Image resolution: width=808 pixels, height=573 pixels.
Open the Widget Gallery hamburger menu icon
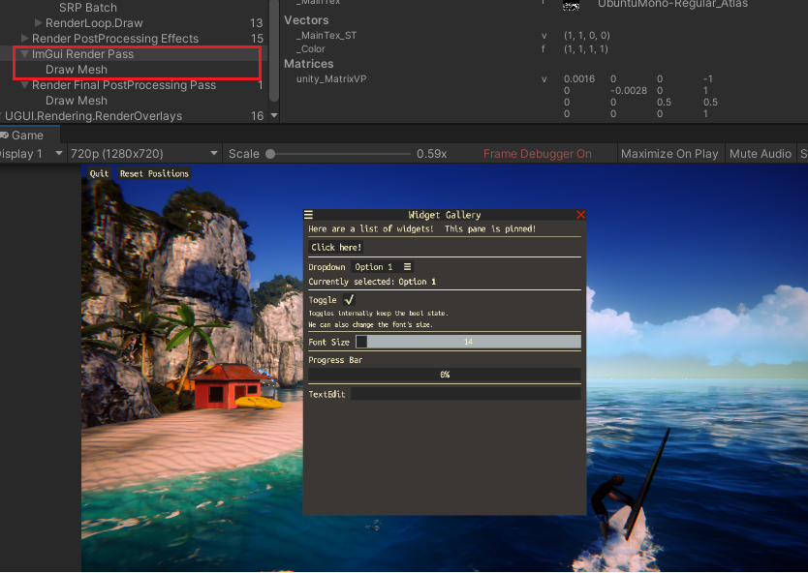click(x=309, y=215)
